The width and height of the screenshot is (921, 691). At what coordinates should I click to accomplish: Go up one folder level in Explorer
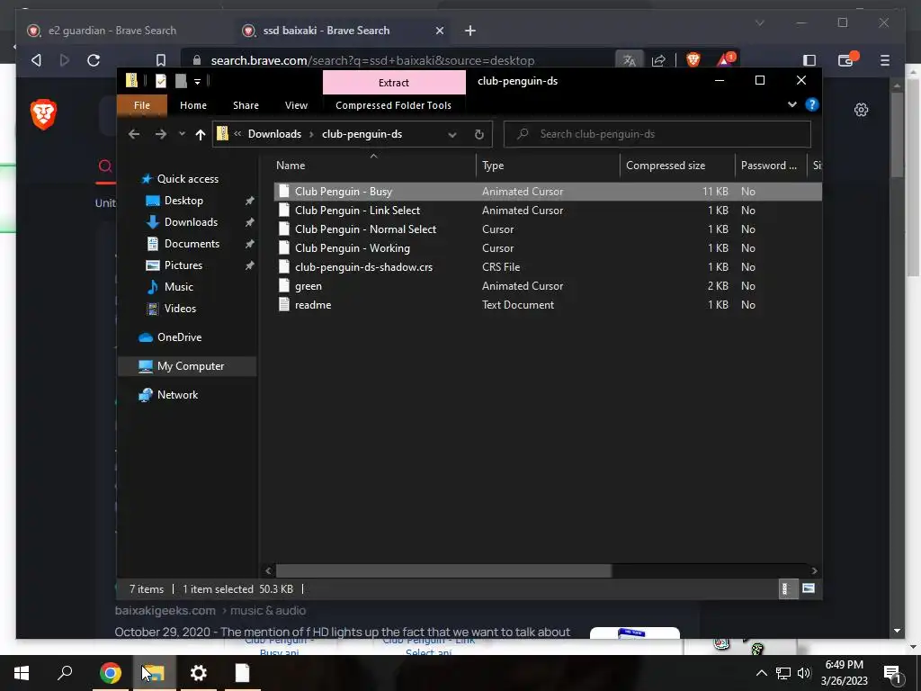201,135
